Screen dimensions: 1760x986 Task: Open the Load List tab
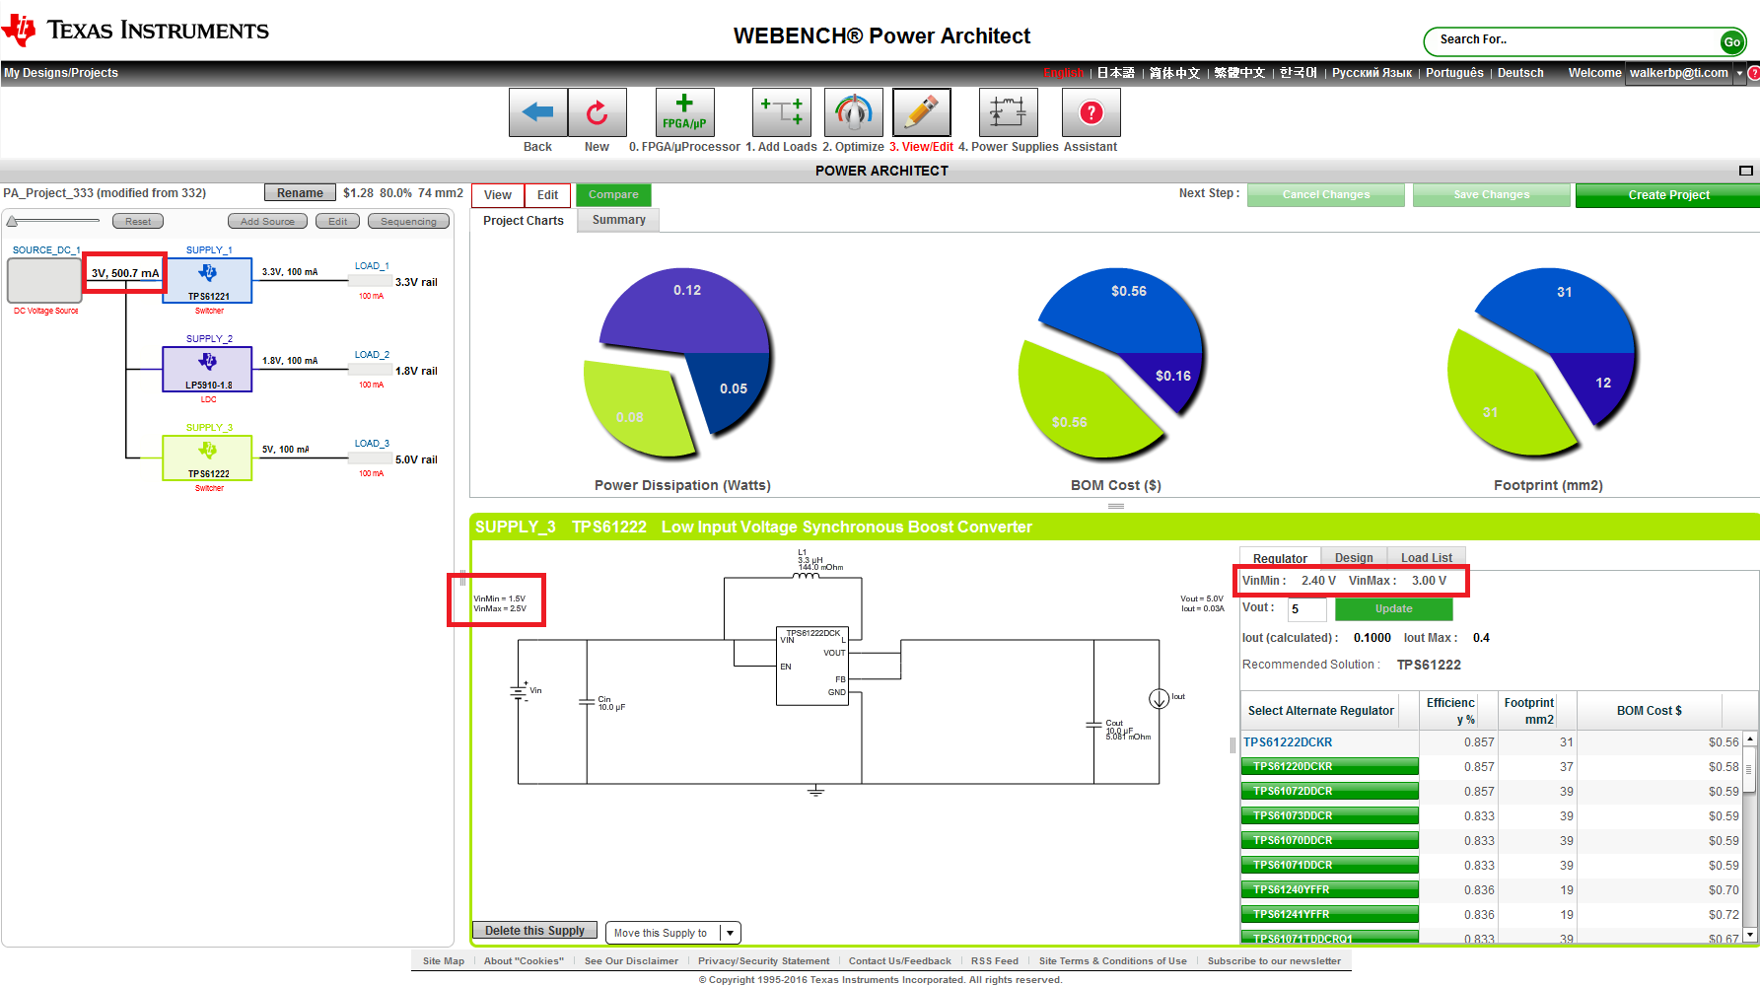[1426, 556]
